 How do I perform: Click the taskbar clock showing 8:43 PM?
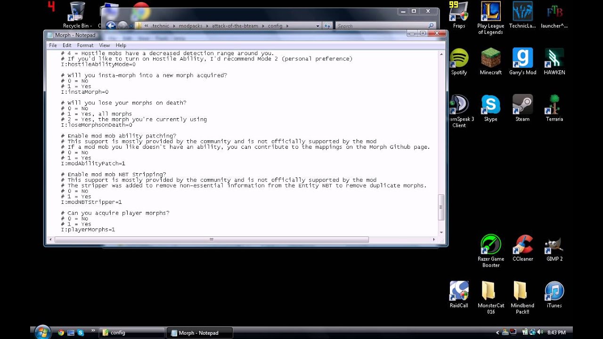[556, 332]
